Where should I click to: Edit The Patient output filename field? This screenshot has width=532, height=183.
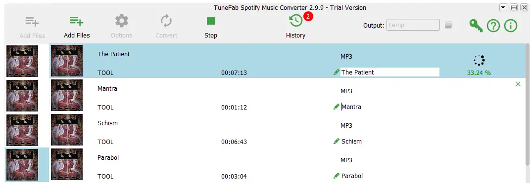pos(390,72)
